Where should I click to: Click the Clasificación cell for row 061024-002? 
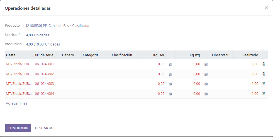click(125, 74)
